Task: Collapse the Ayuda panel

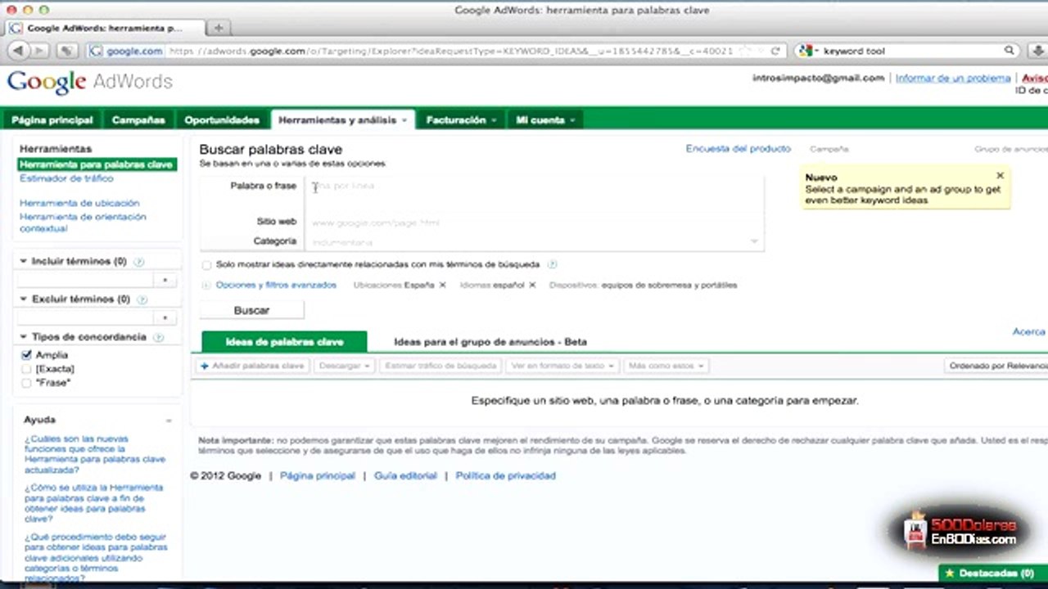Action: (x=169, y=420)
